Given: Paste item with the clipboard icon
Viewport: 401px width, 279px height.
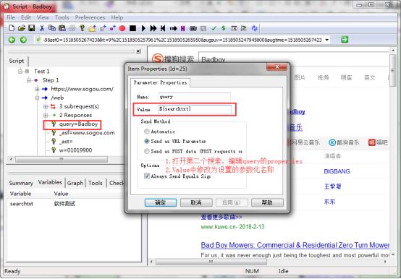Looking at the screenshot, I should (x=62, y=28).
